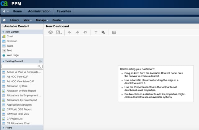Click the home icon in Library bar

click(4, 20)
